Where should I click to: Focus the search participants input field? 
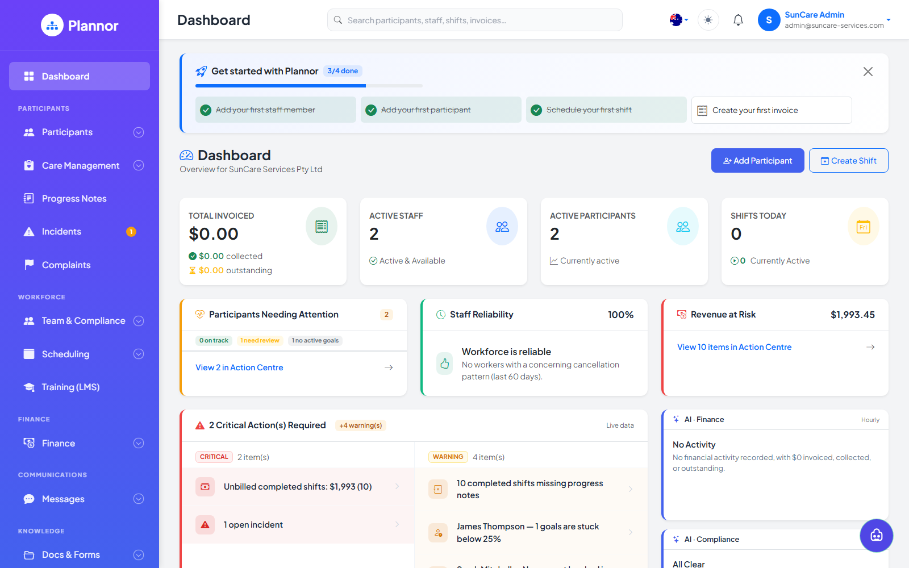475,20
